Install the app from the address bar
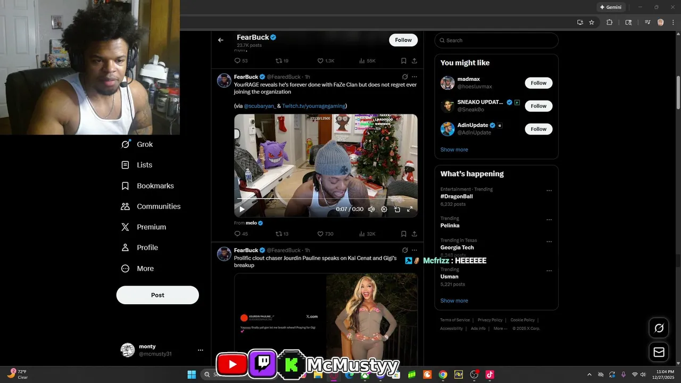The image size is (681, 383). tap(580, 22)
